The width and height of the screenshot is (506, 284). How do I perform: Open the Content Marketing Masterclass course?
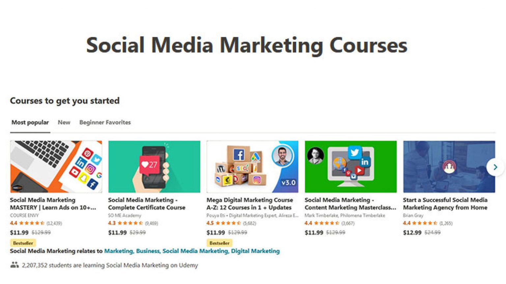350,203
